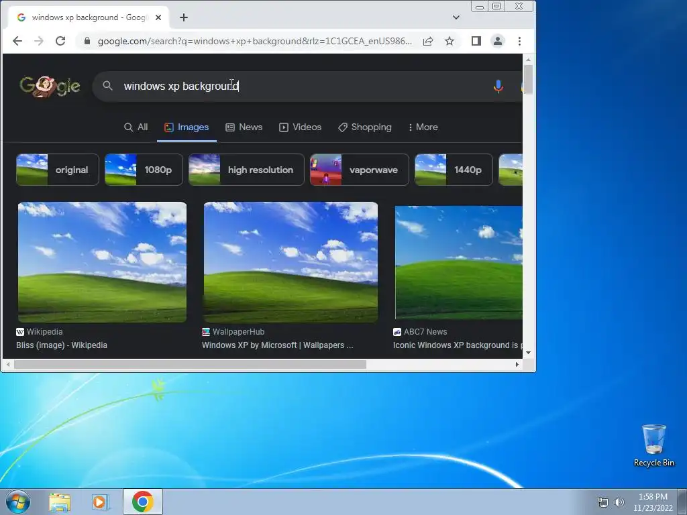Viewport: 687px width, 515px height.
Task: Click the browser forward arrow
Action: coord(39,41)
